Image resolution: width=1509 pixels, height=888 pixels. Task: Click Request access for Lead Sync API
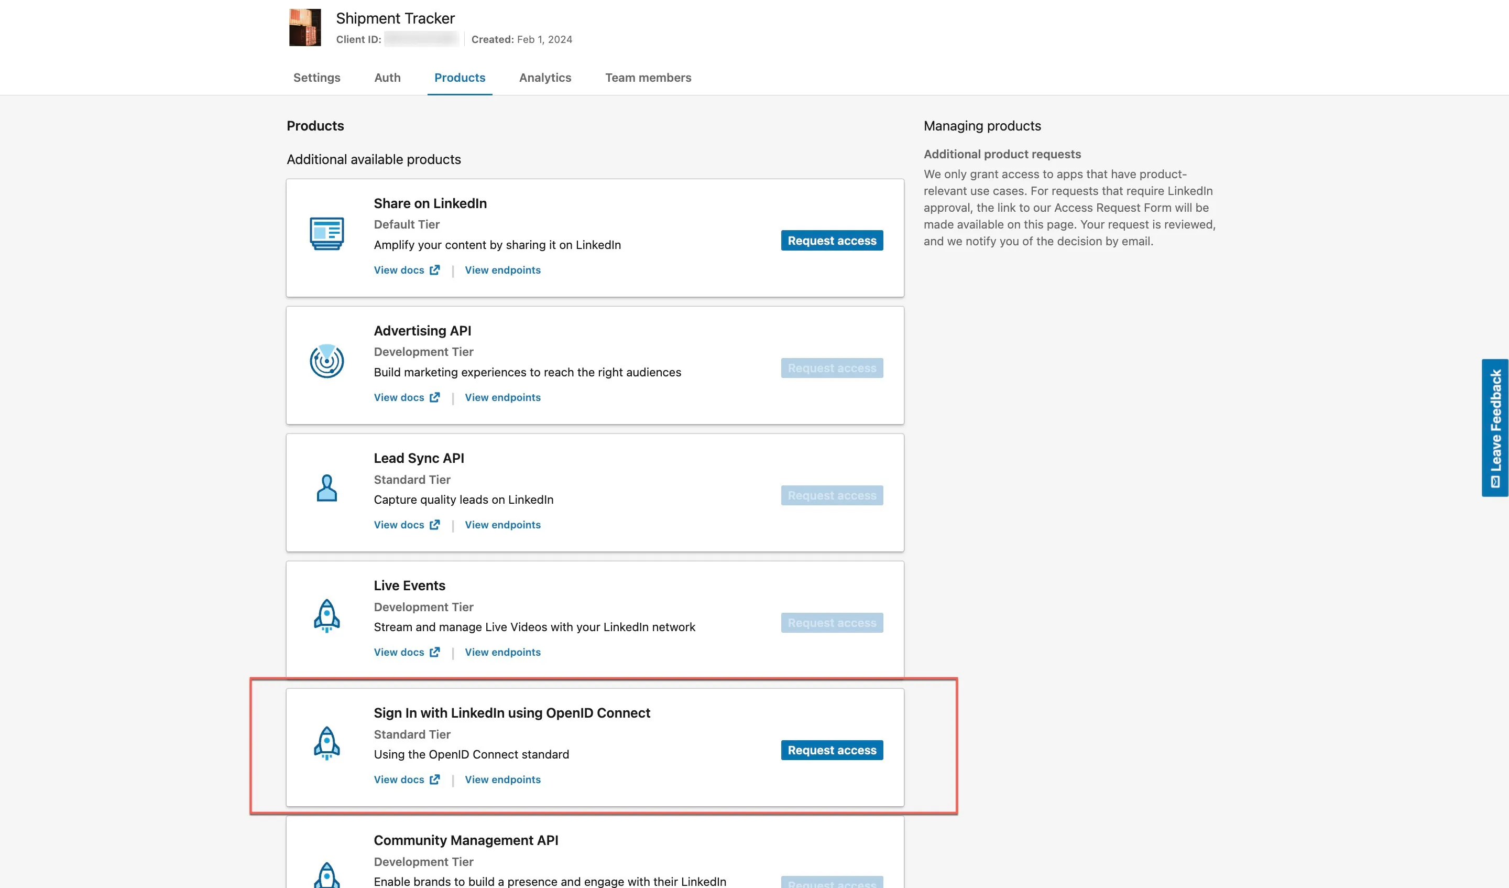pos(832,495)
